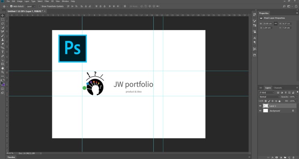Click the Opacity value field

pos(292,97)
